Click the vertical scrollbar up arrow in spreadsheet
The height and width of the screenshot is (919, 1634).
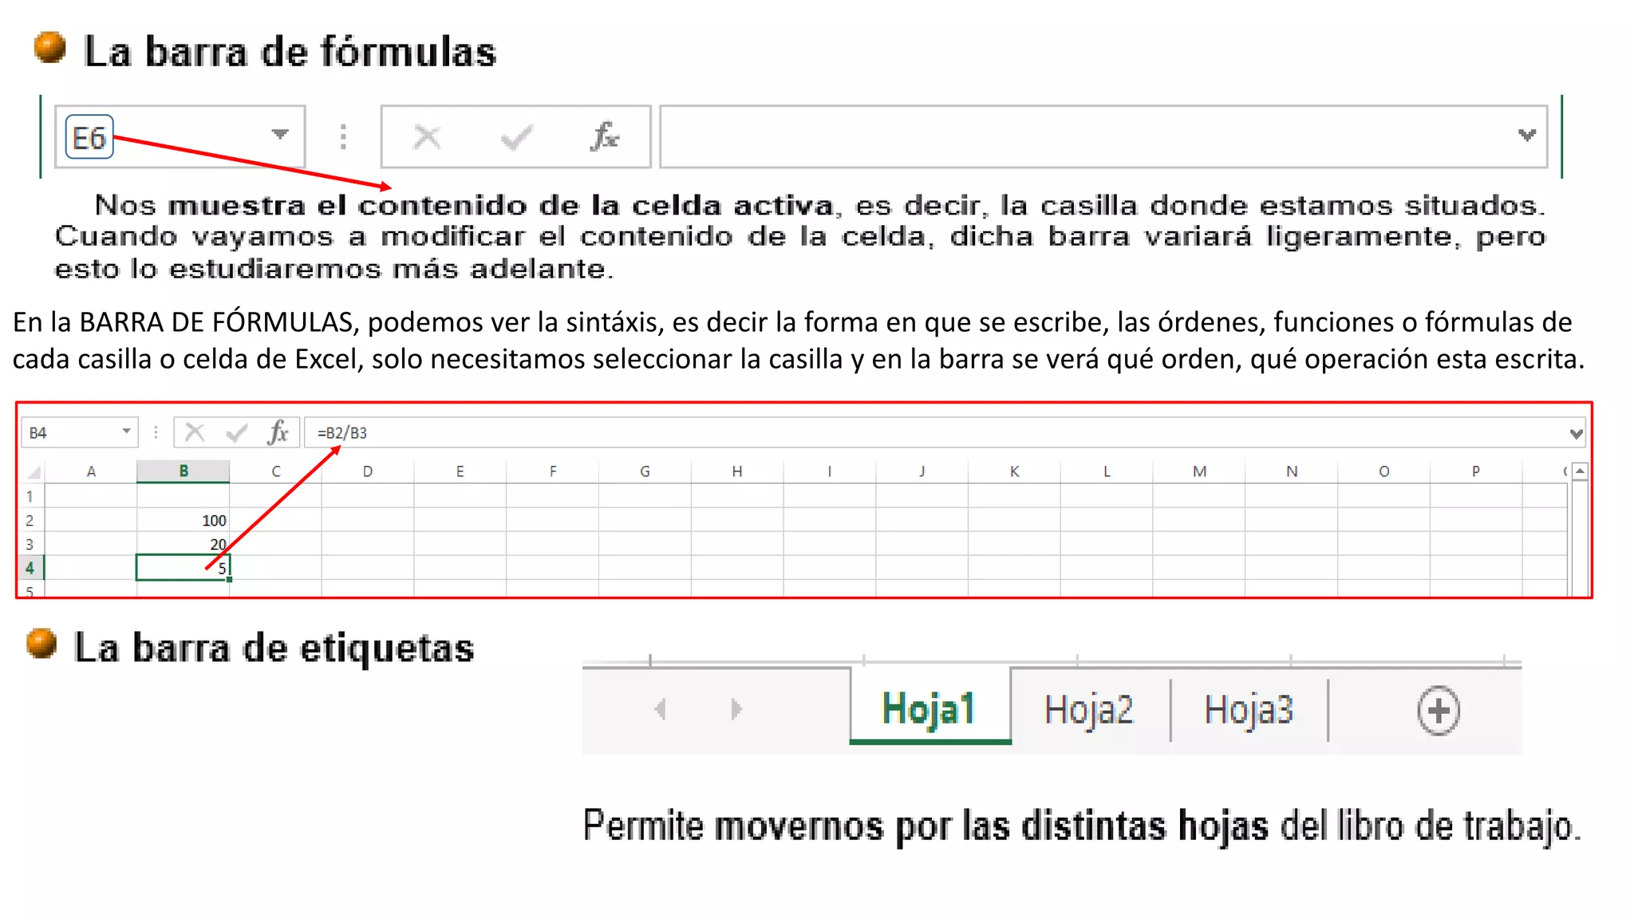(1580, 471)
